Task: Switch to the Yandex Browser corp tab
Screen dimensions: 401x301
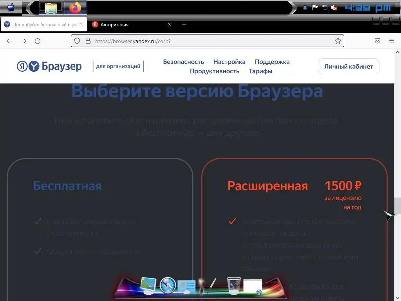Action: pyautogui.click(x=44, y=25)
